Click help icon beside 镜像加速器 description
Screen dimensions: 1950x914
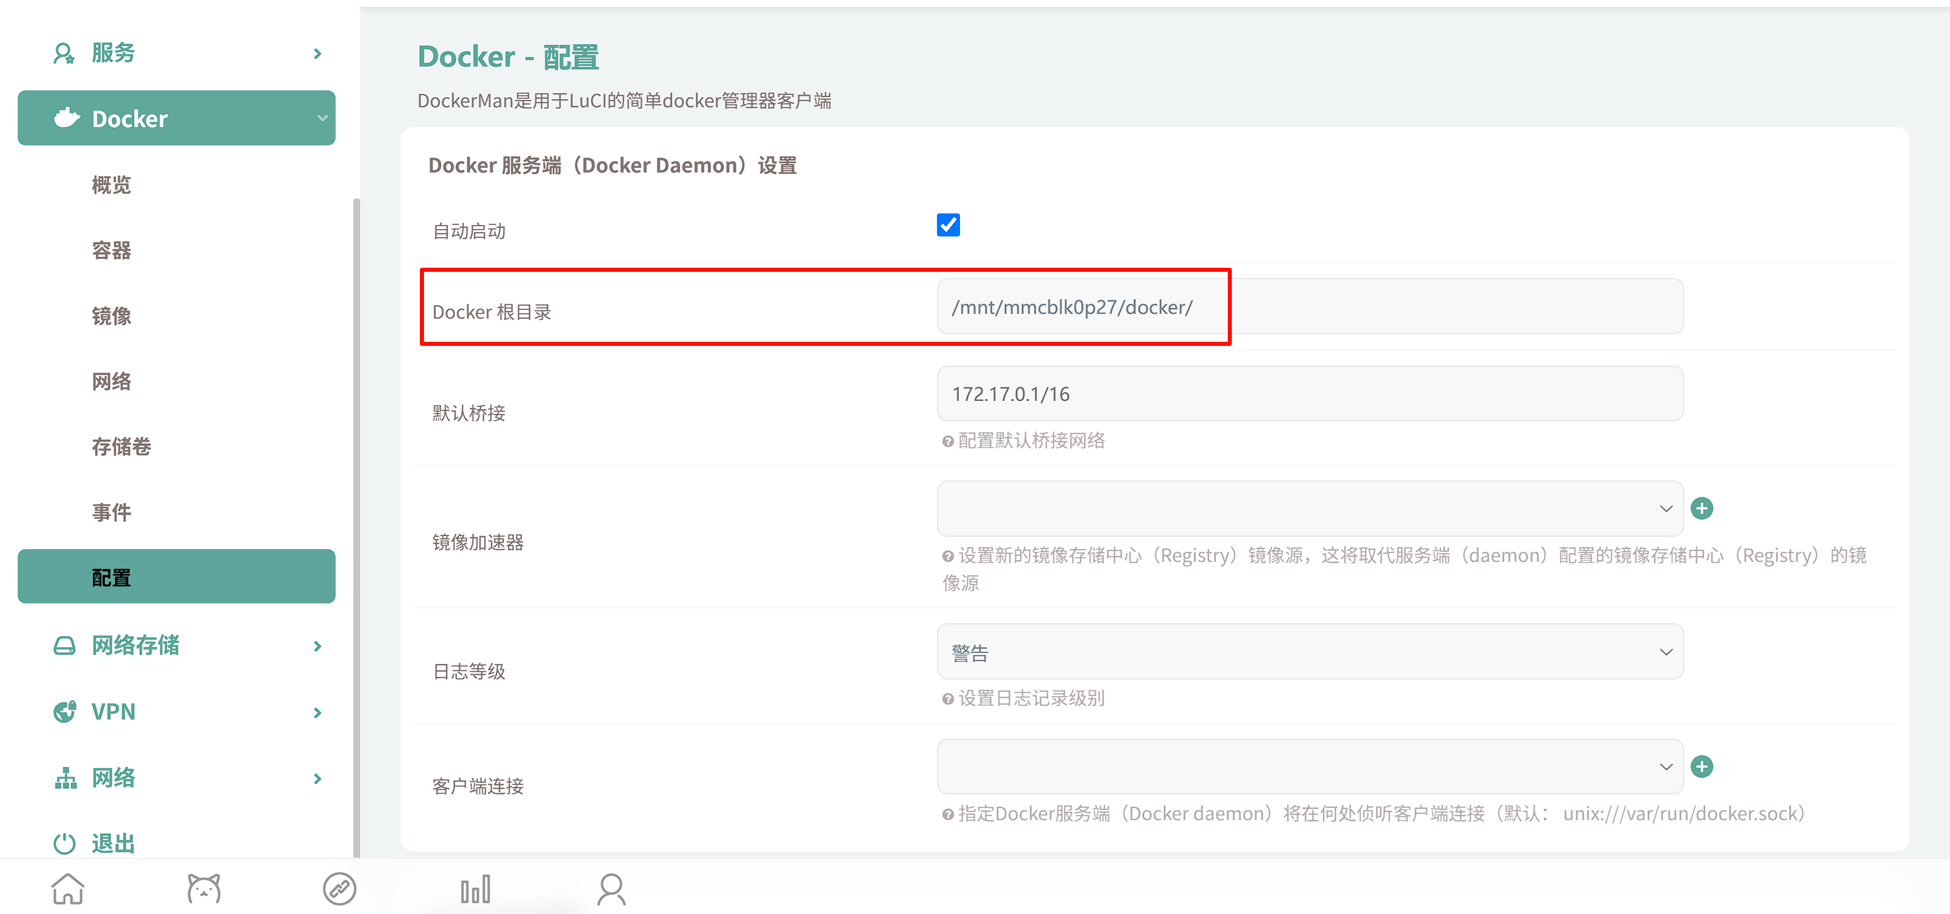[948, 557]
